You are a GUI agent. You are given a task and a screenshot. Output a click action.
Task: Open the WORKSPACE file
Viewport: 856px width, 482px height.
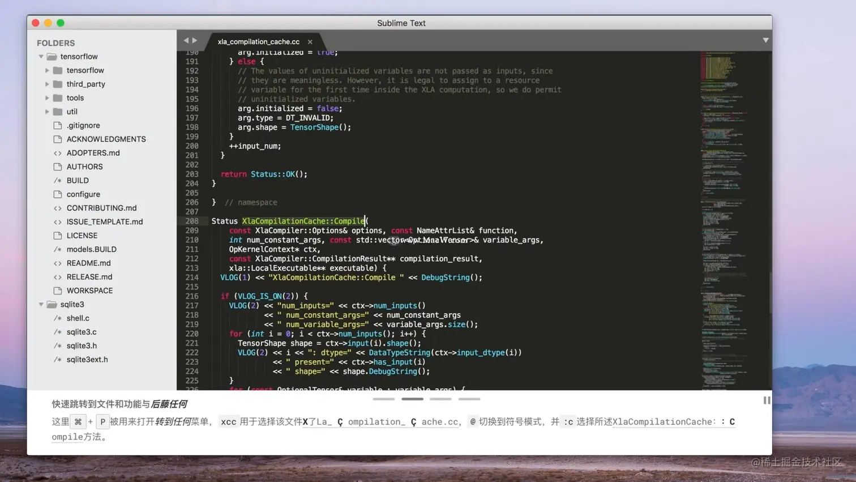[89, 291]
